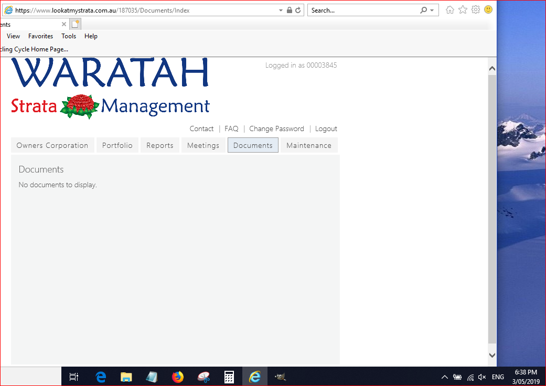Viewport: 546px width, 386px height.
Task: Open the FAQ link
Action: [x=231, y=129]
